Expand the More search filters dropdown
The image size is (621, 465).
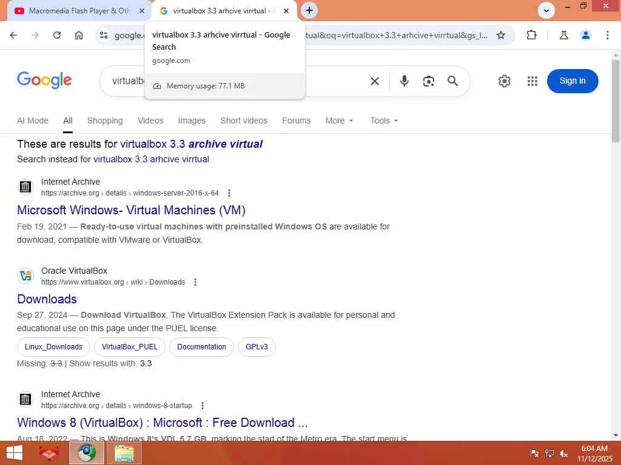click(339, 120)
